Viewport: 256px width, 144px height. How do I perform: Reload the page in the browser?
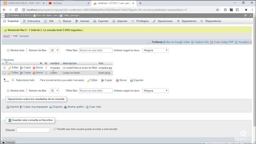(16, 10)
